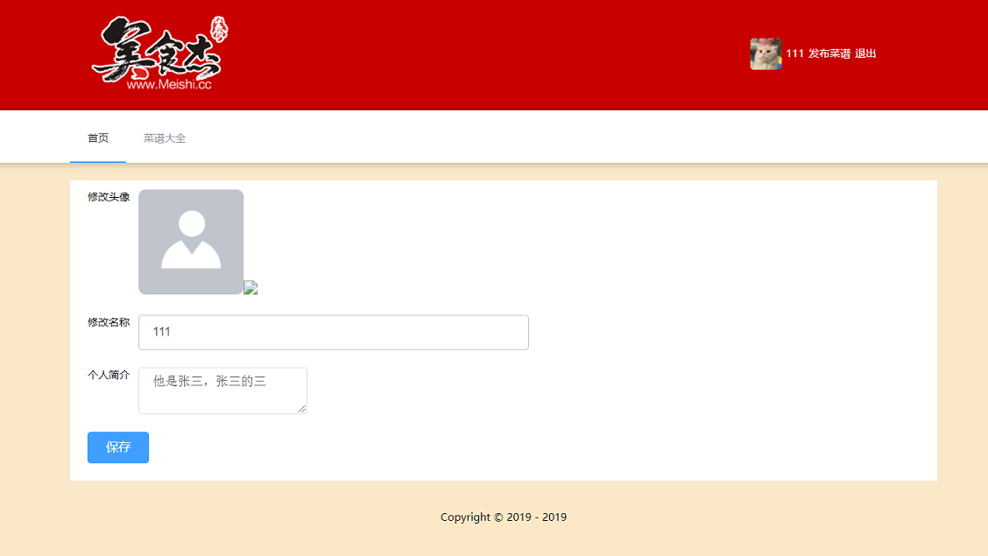Focus the 修改名称 name input field
This screenshot has width=988, height=556.
pos(334,332)
